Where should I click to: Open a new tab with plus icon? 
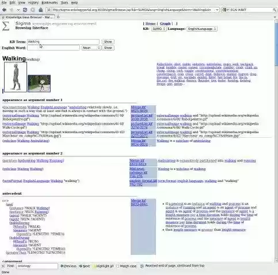coord(58,17)
